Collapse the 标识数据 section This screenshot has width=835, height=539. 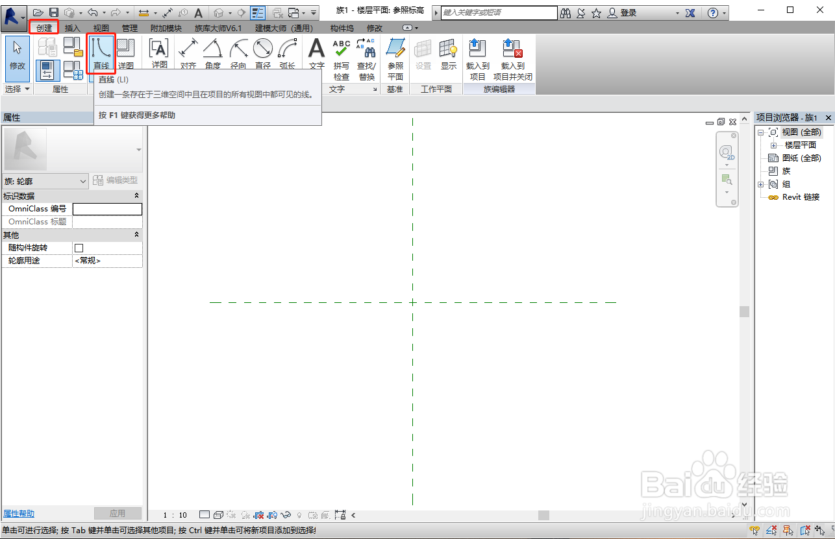(136, 196)
